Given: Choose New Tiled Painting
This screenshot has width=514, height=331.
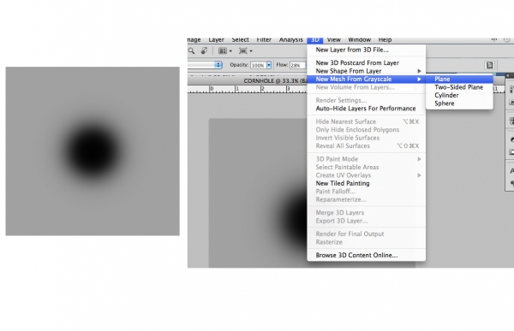Looking at the screenshot, I should click(366, 183).
